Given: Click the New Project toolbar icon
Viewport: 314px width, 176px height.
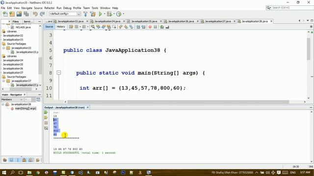Looking at the screenshot, I should (x=12, y=14).
